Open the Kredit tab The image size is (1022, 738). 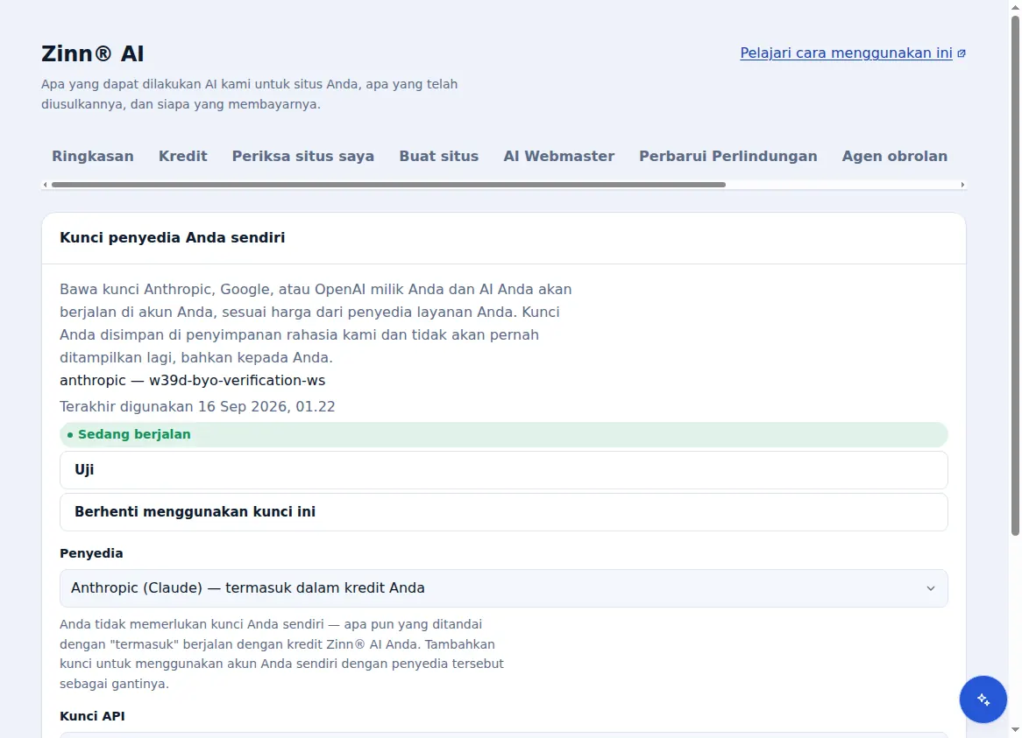point(183,156)
